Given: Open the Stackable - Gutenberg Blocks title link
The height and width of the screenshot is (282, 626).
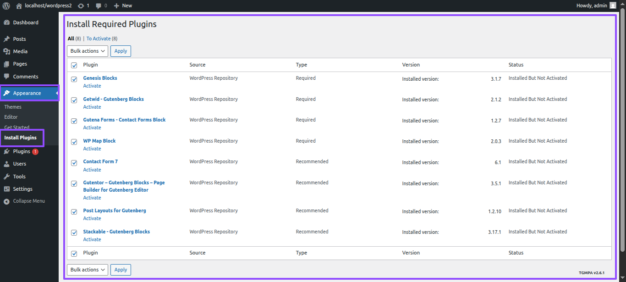Looking at the screenshot, I should (x=116, y=232).
